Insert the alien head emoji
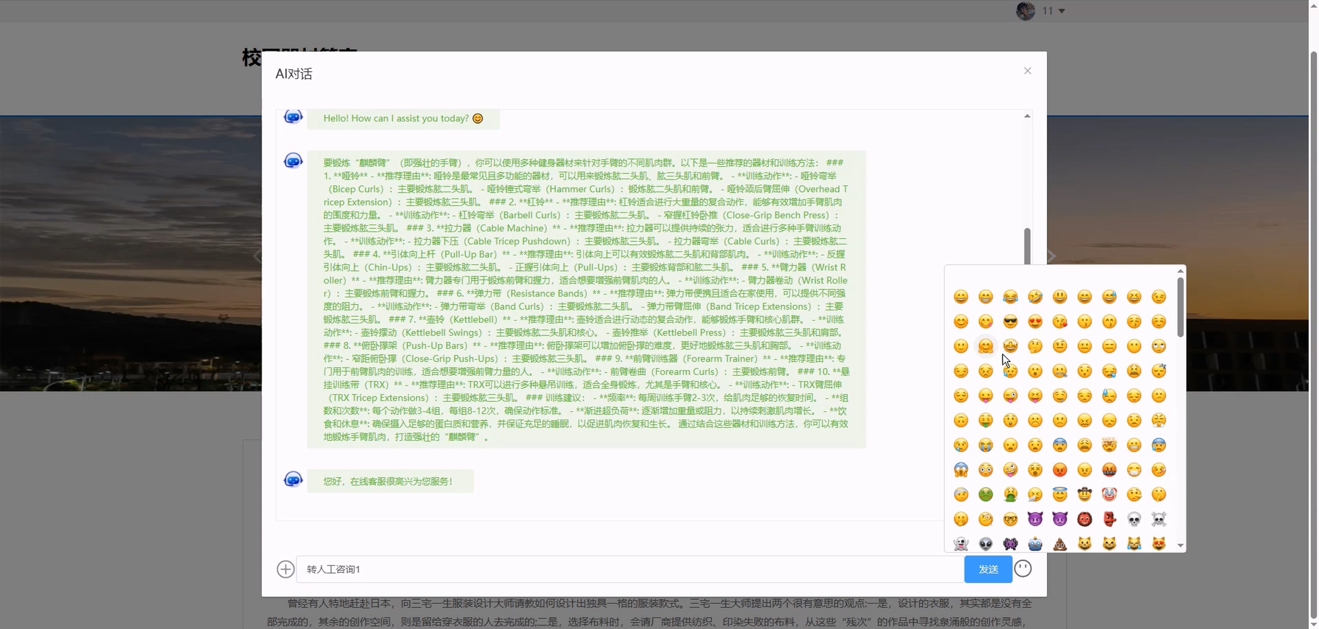Image resolution: width=1319 pixels, height=629 pixels. click(x=985, y=543)
